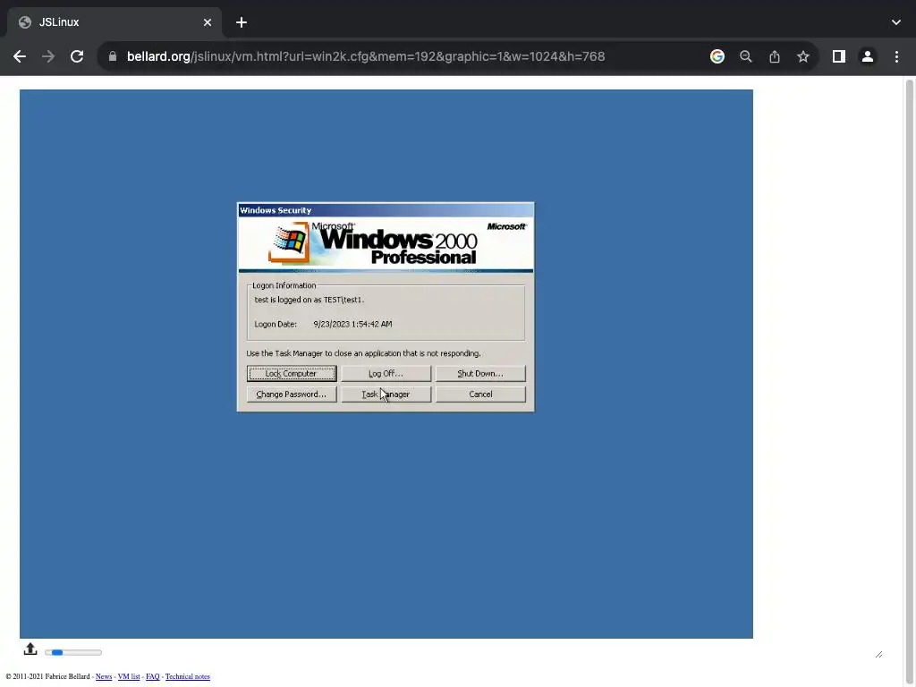Launch Task Manager from the dialog
This screenshot has height=687, width=916.
(x=386, y=394)
